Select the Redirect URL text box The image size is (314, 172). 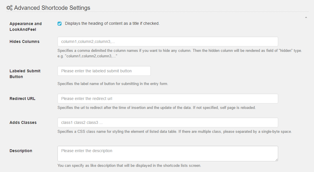(168, 99)
